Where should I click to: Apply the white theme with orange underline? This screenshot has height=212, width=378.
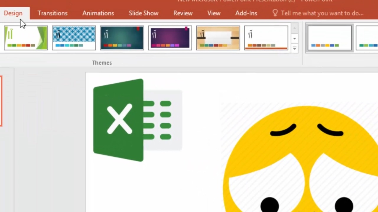pos(266,38)
